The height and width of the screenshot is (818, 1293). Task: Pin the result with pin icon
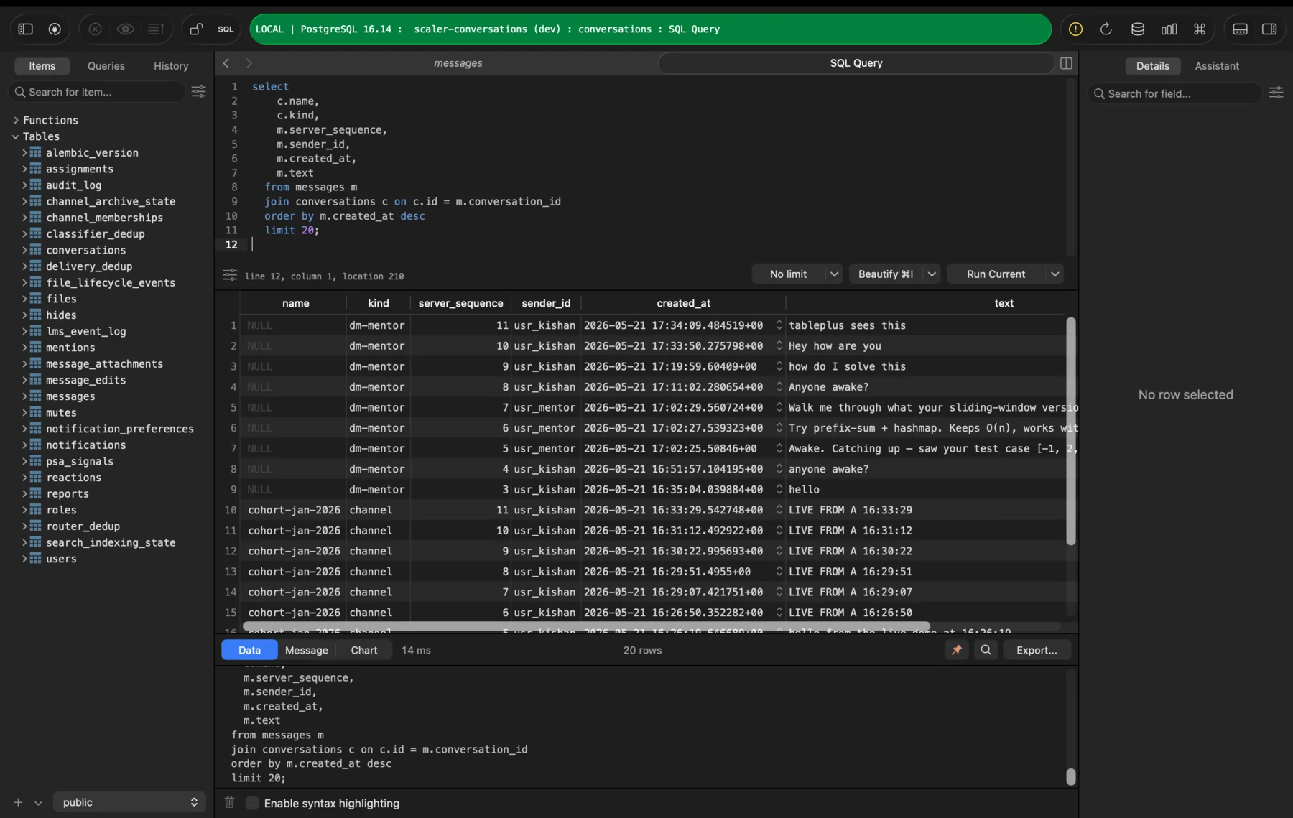pyautogui.click(x=957, y=650)
